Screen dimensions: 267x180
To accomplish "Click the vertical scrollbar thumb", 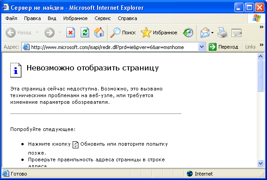I will 260,76.
